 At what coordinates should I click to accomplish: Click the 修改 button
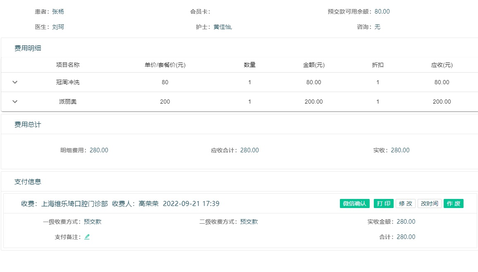[x=405, y=203]
